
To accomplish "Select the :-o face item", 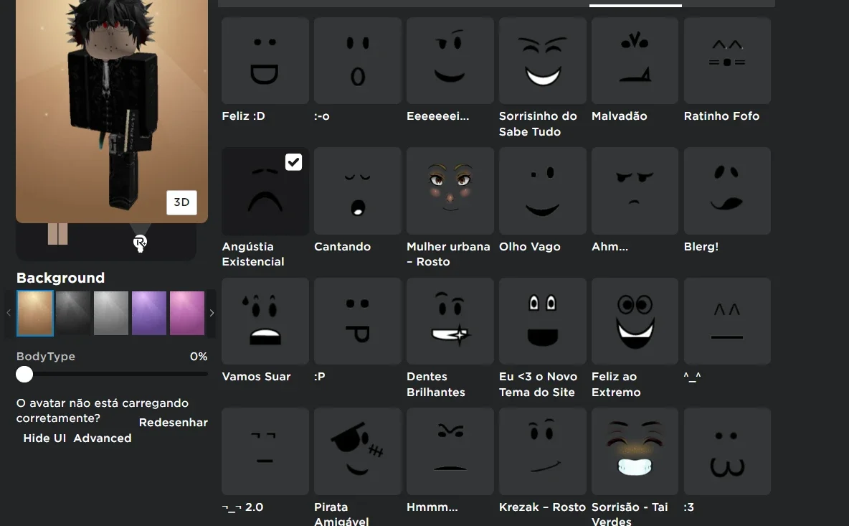I will 357,61.
